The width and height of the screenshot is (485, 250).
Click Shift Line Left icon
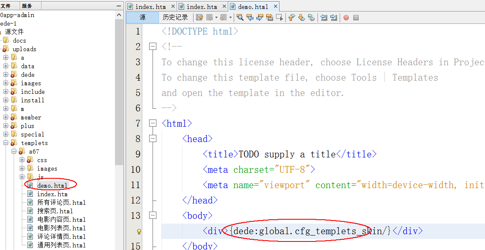point(324,17)
